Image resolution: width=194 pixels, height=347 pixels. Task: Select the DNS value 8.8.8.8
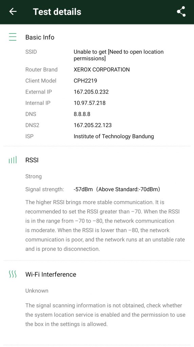(x=82, y=114)
